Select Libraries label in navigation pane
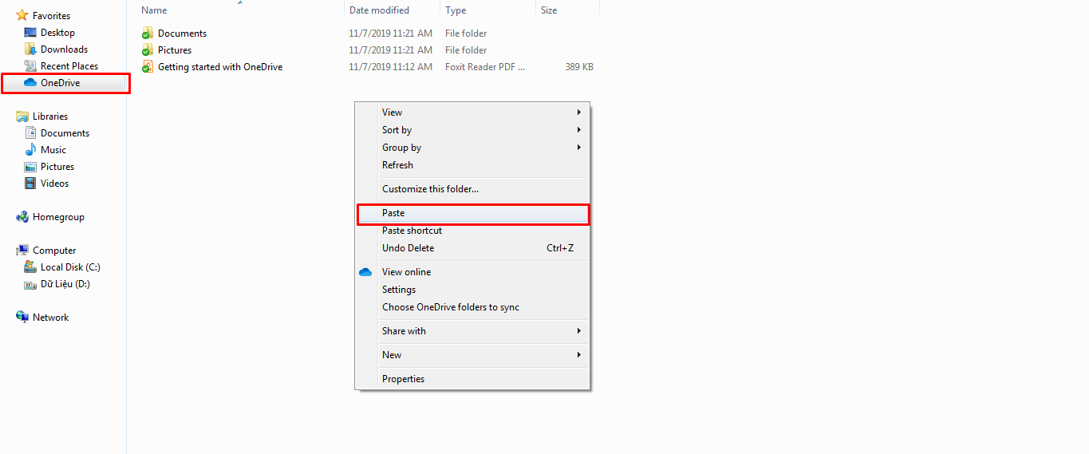 50,116
